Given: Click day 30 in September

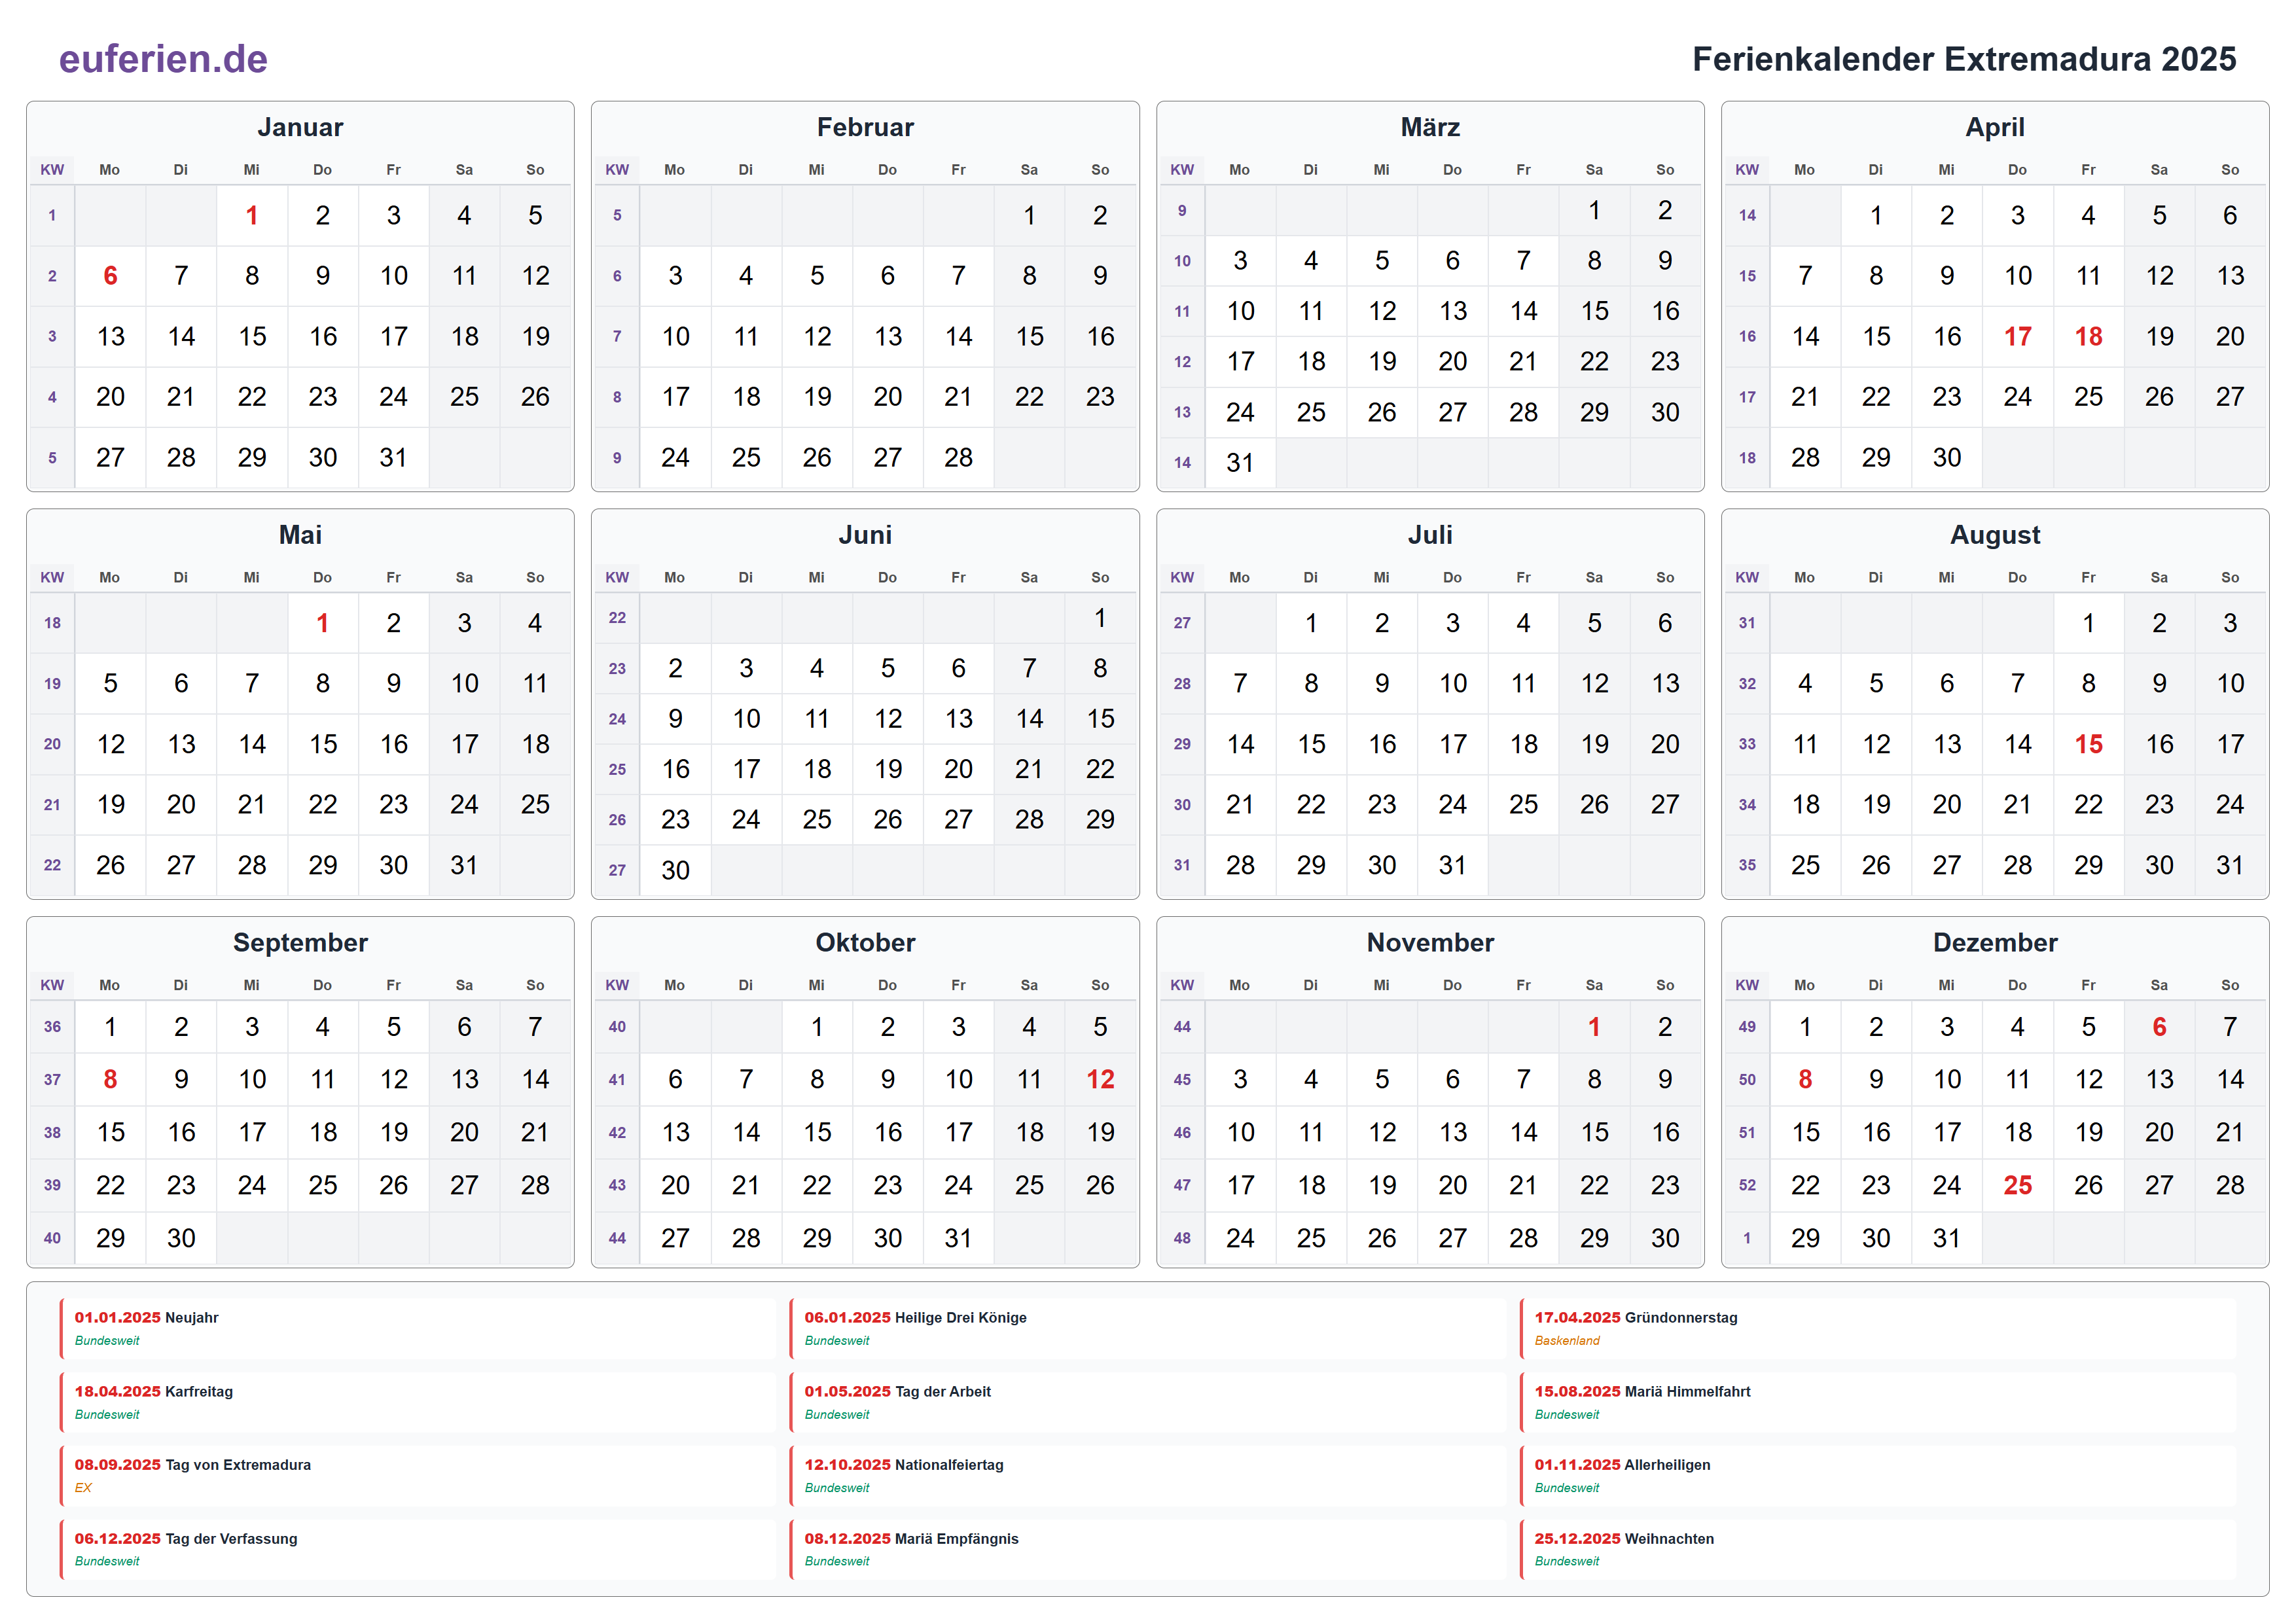Looking at the screenshot, I should (x=181, y=1238).
